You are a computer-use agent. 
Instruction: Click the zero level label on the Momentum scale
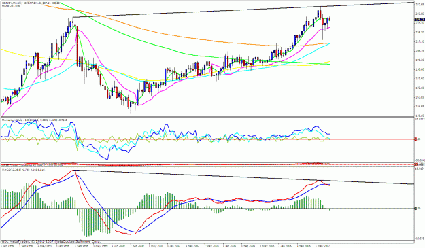click(418, 139)
